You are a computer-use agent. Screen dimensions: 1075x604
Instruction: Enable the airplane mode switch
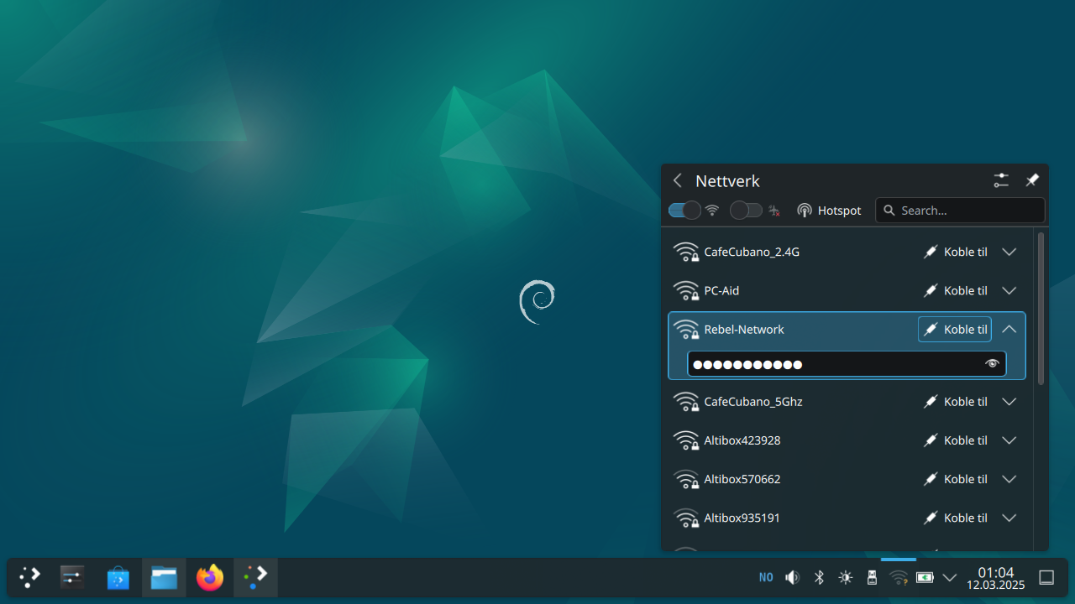[x=746, y=211]
